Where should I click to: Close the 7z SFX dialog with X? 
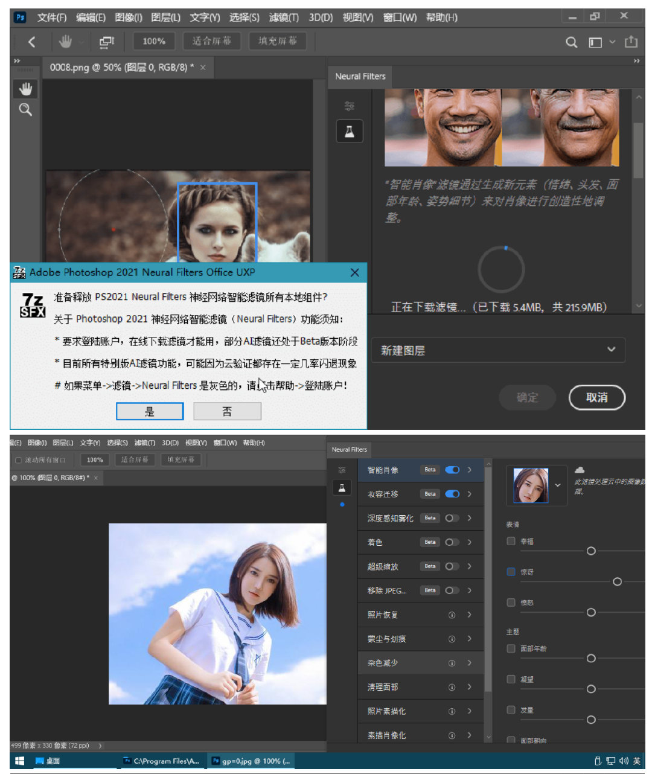click(x=354, y=272)
